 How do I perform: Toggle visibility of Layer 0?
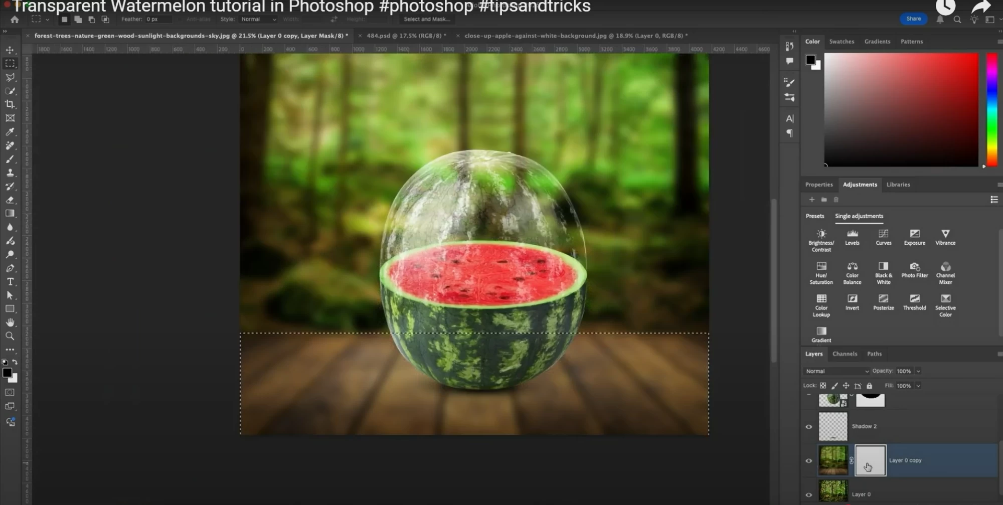tap(809, 494)
